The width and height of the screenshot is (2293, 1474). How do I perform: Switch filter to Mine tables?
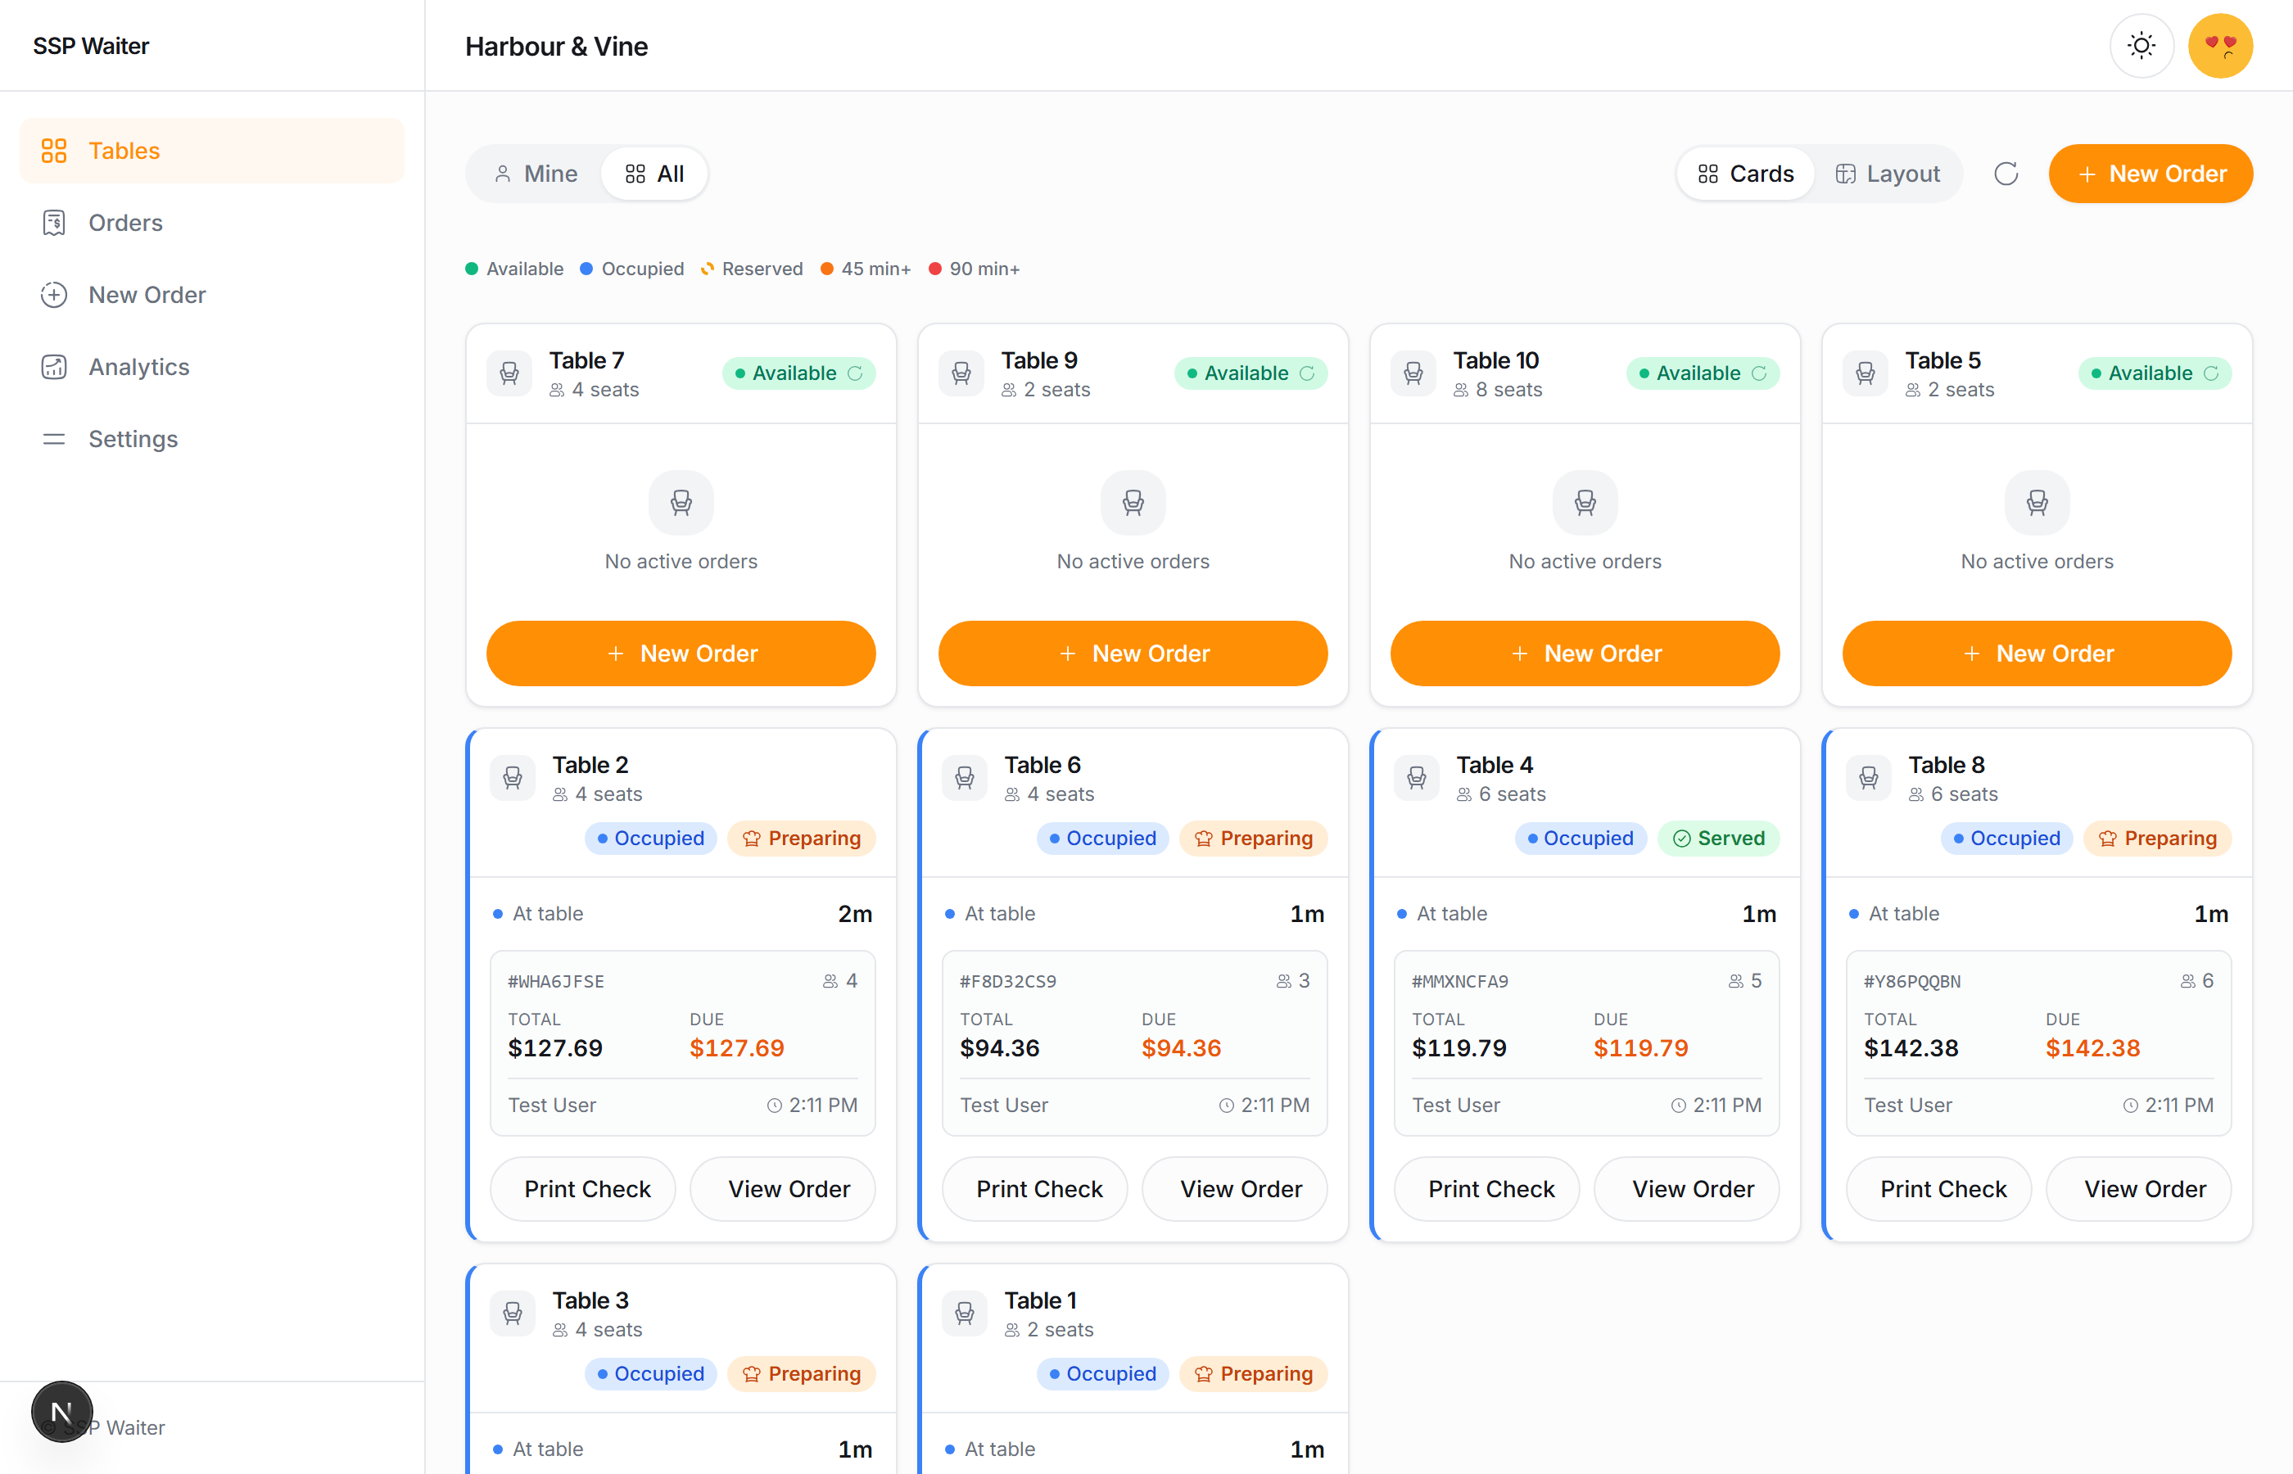point(536,174)
